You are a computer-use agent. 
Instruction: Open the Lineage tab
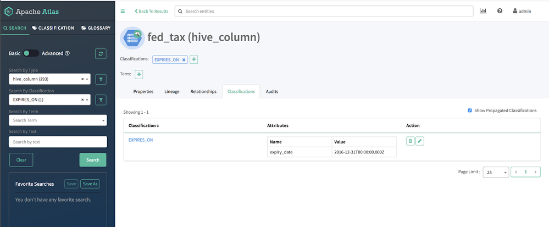coord(172,91)
